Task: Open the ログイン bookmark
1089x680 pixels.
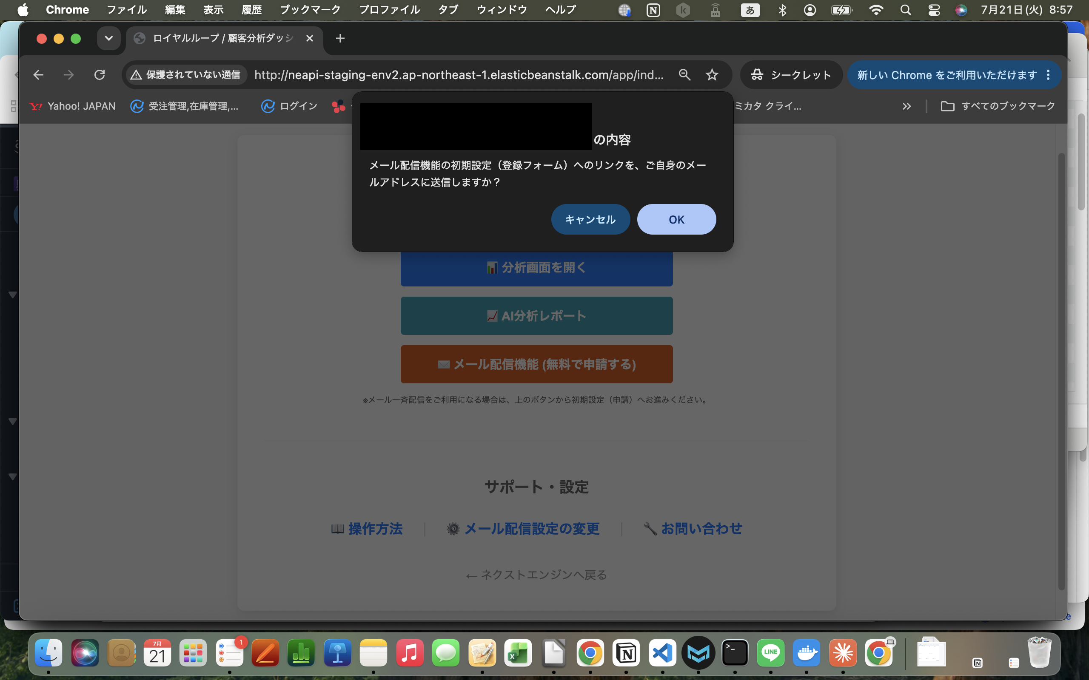Action: tap(289, 106)
